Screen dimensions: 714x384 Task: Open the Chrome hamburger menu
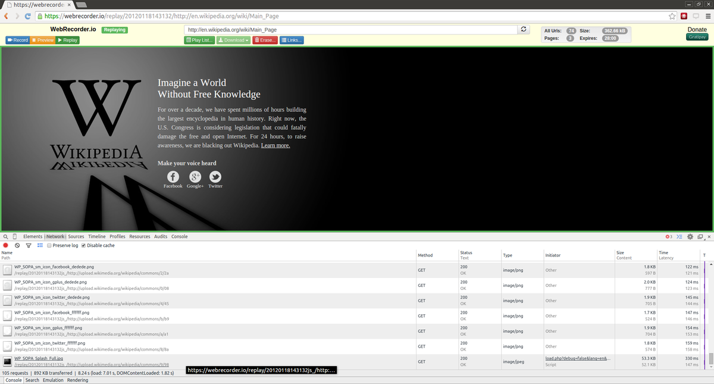(x=707, y=16)
